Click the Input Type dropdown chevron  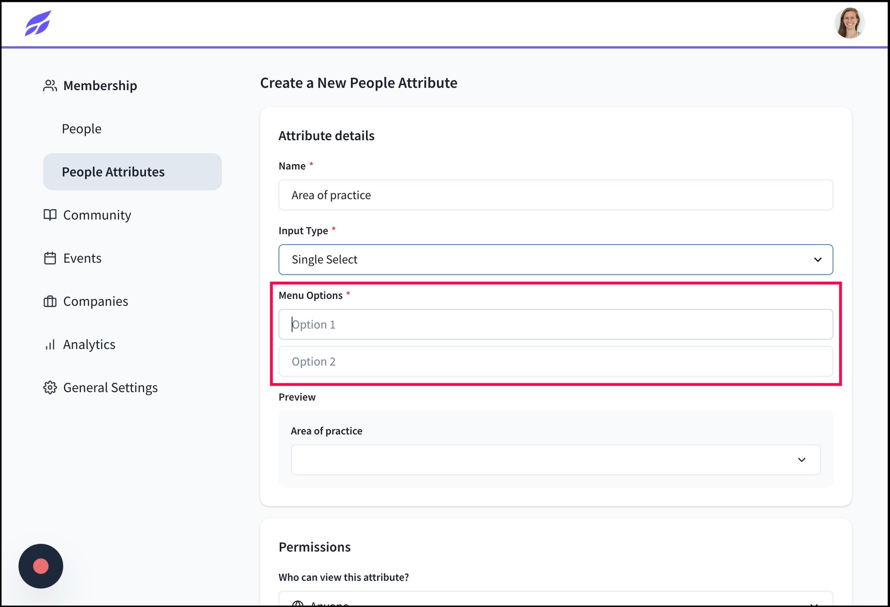817,260
